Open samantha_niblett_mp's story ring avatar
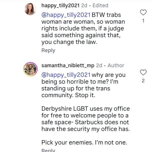The width and height of the screenshot is (152, 152). (x=30, y=69)
